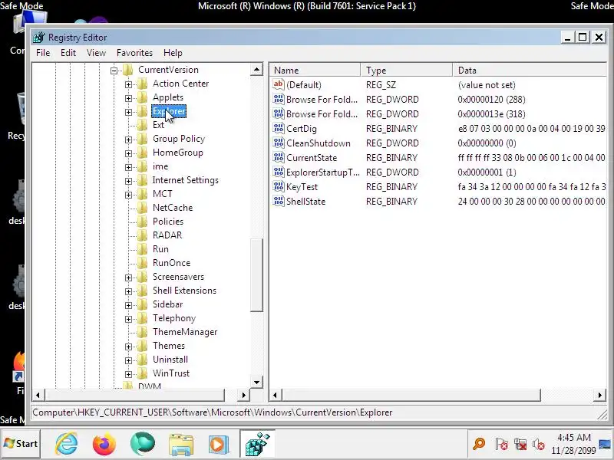Click the RunOnce folder icon
The width and height of the screenshot is (614, 460).
coord(142,263)
